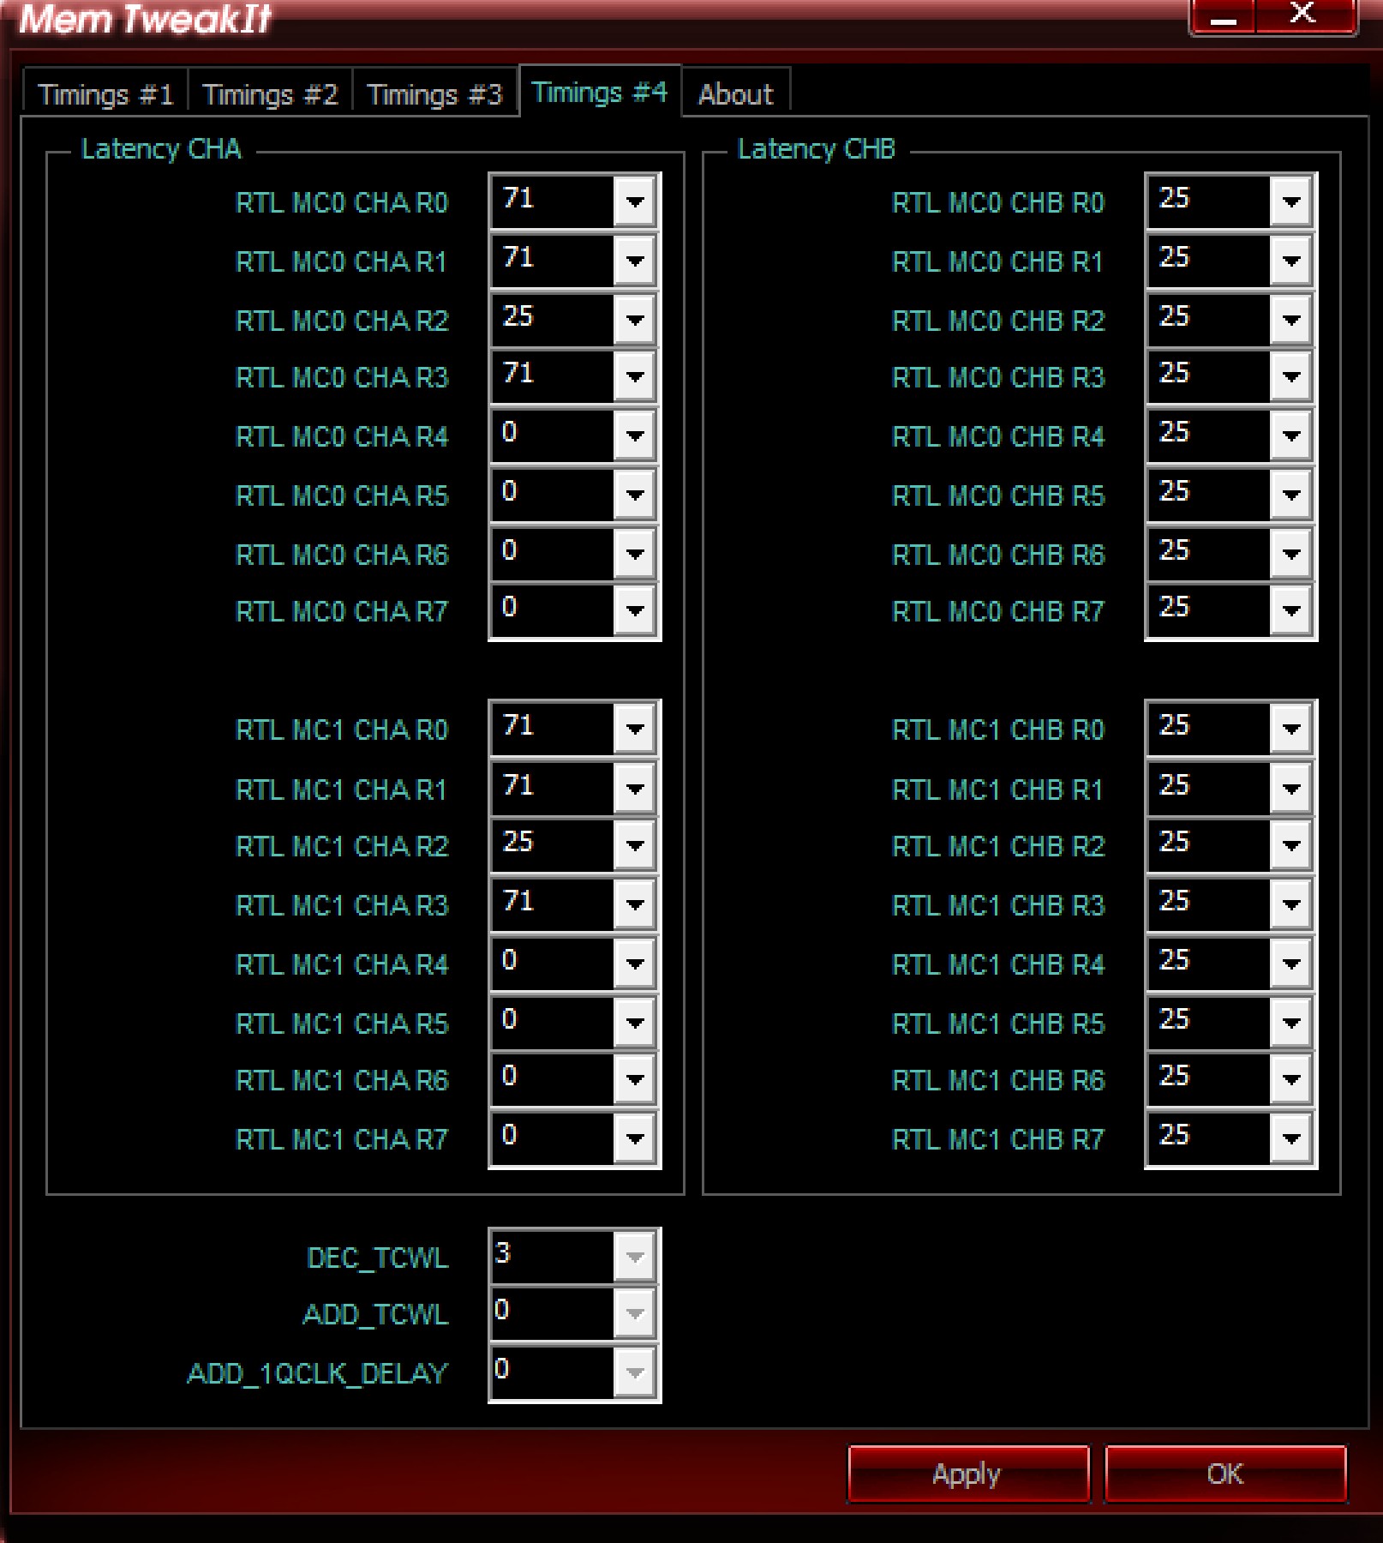This screenshot has width=1383, height=1543.
Task: Open the RTL MC0 CHB R1 dropdown arrow
Action: point(1290,261)
